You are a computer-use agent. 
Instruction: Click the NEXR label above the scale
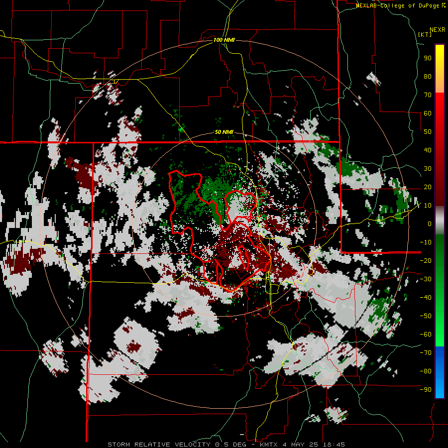click(x=438, y=30)
